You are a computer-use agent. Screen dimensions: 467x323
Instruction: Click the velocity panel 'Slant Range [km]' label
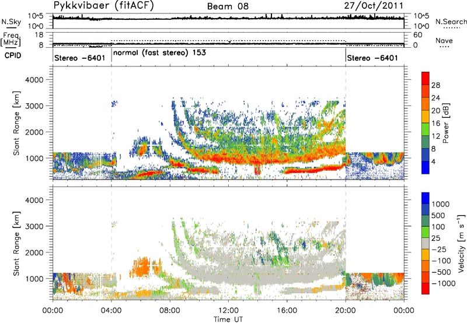[16, 243]
